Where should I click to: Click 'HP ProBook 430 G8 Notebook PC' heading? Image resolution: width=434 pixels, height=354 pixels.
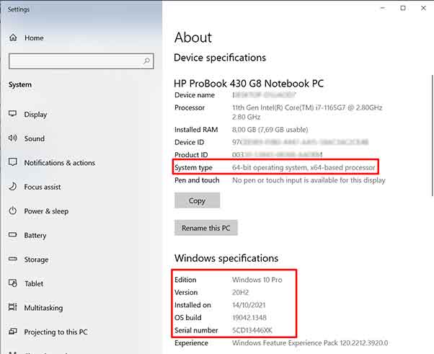point(249,84)
